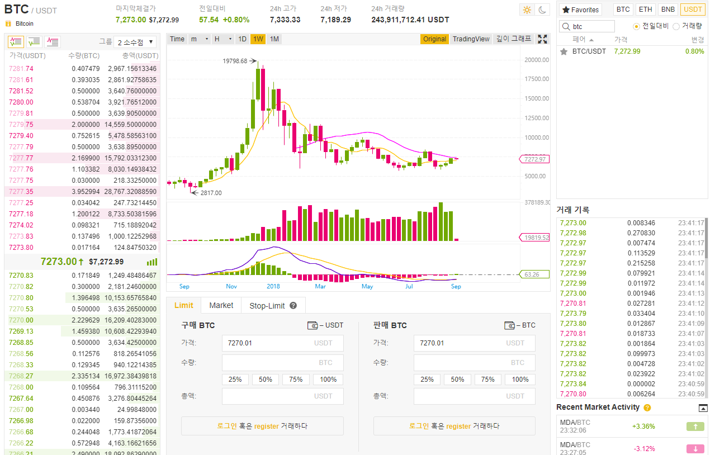This screenshot has height=455, width=715.
Task: Select the BNB market tab
Action: pos(667,10)
